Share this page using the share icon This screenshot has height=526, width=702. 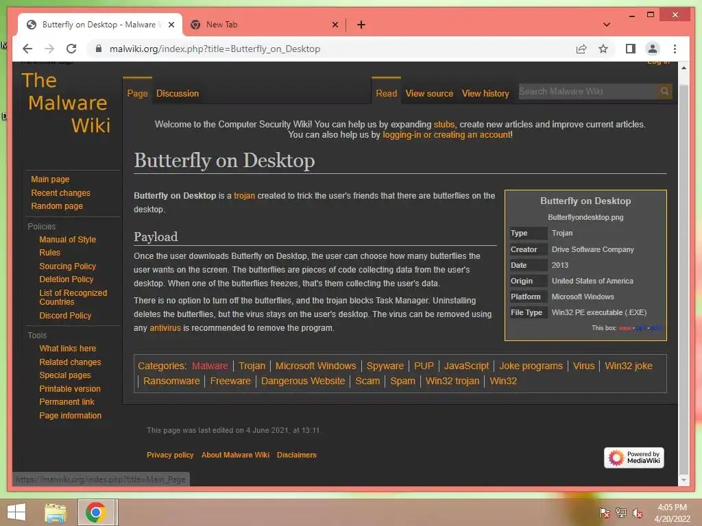pos(581,49)
